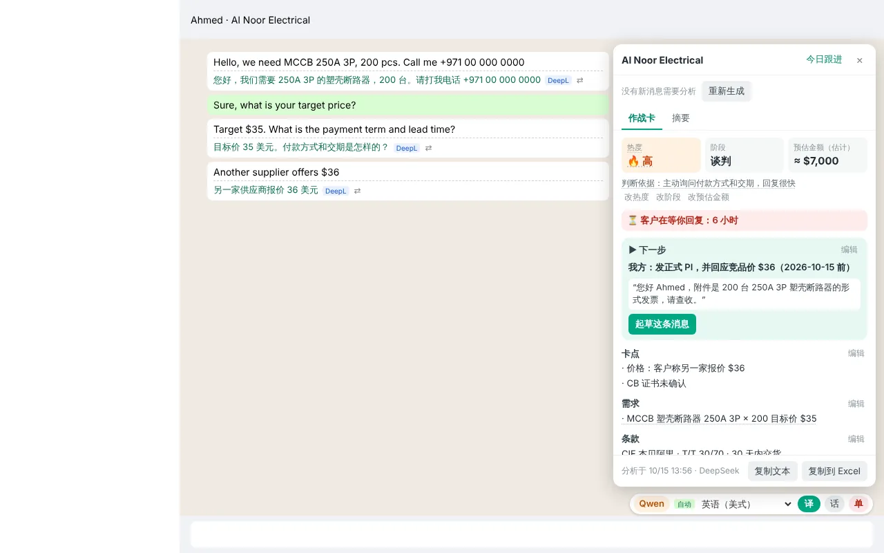The image size is (884, 553).
Task: Click the 阶段 谈判 card
Action: tap(744, 155)
